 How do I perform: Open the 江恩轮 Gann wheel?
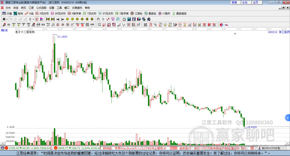tap(137, 14)
